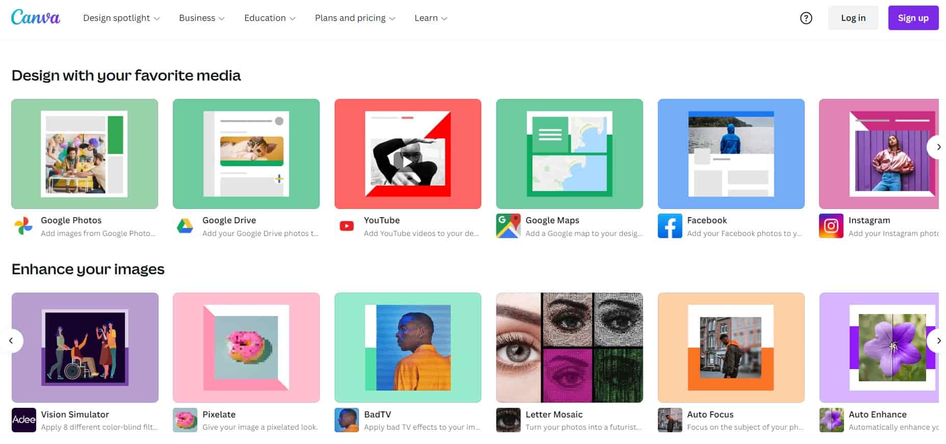Go to previous image enhancers with left arrow

(11, 341)
